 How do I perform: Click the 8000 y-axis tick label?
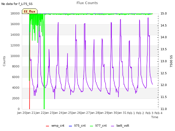coord(16,67)
